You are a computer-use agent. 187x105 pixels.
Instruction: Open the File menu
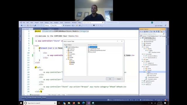click(x=24, y=22)
